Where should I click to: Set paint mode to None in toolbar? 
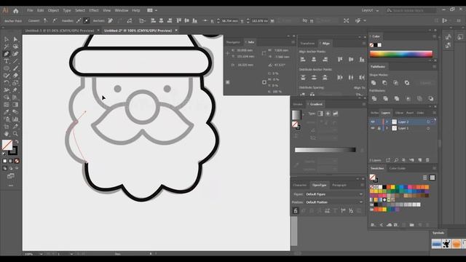coord(17,161)
